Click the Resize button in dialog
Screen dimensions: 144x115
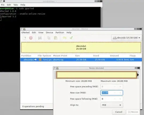[x=133, y=112]
